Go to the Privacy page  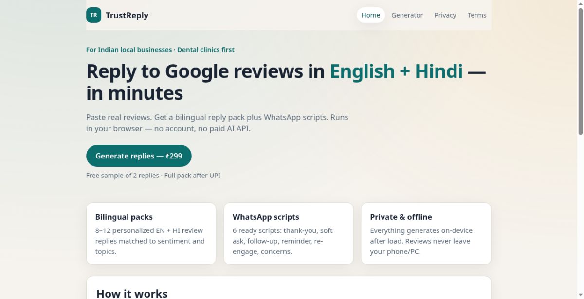click(x=445, y=15)
